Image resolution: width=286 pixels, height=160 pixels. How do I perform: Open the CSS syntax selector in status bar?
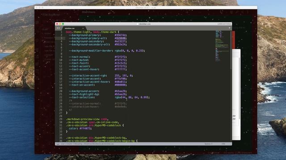click(223, 144)
